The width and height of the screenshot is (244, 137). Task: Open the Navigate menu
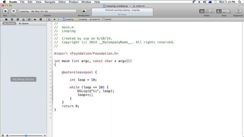click(50, 2)
